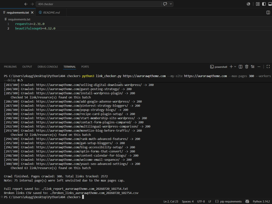
Task: Open the Customize Layout icon
Action: [x=258, y=4]
